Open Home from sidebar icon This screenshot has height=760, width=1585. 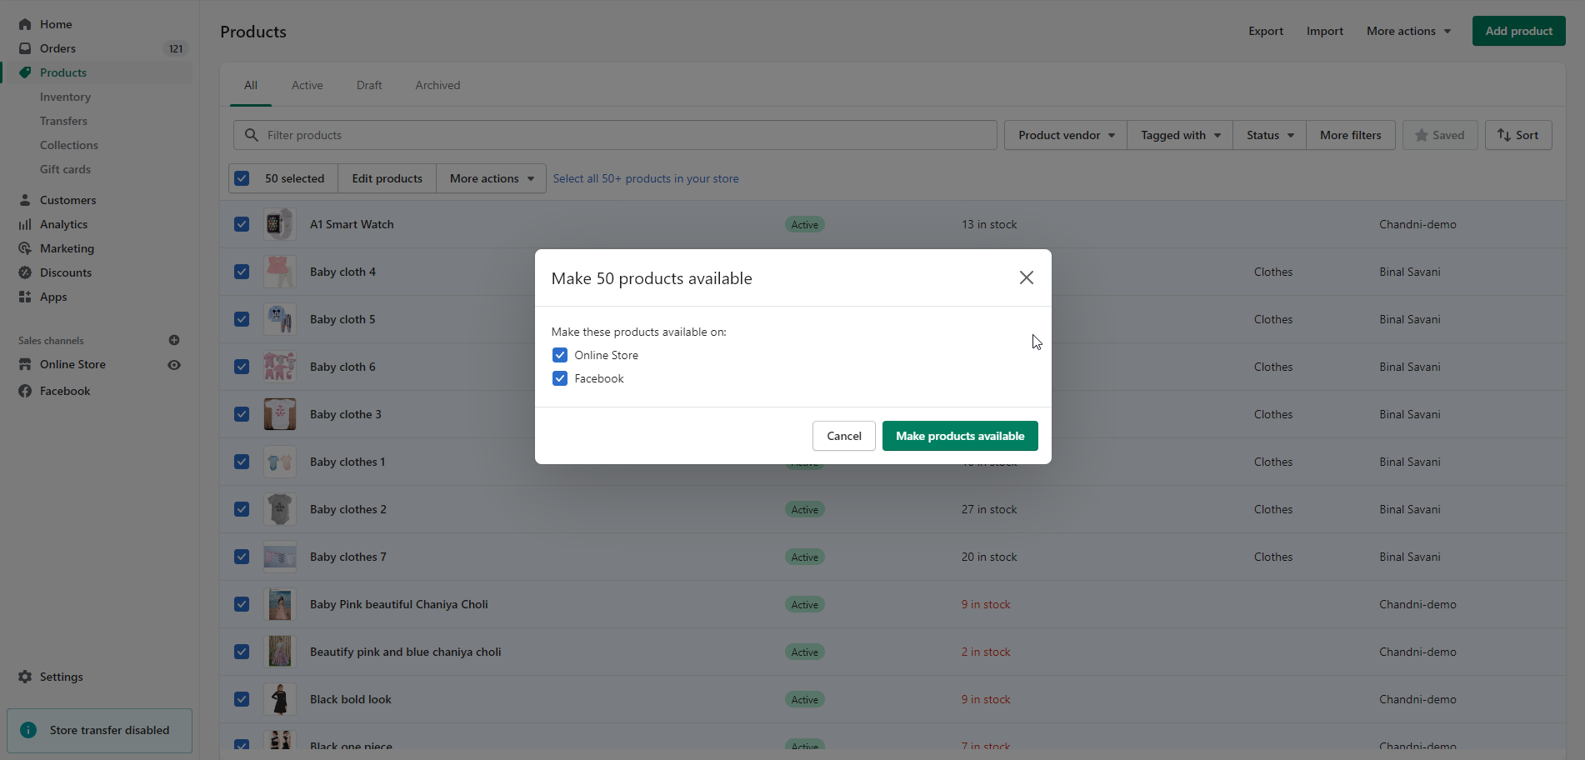tap(25, 24)
